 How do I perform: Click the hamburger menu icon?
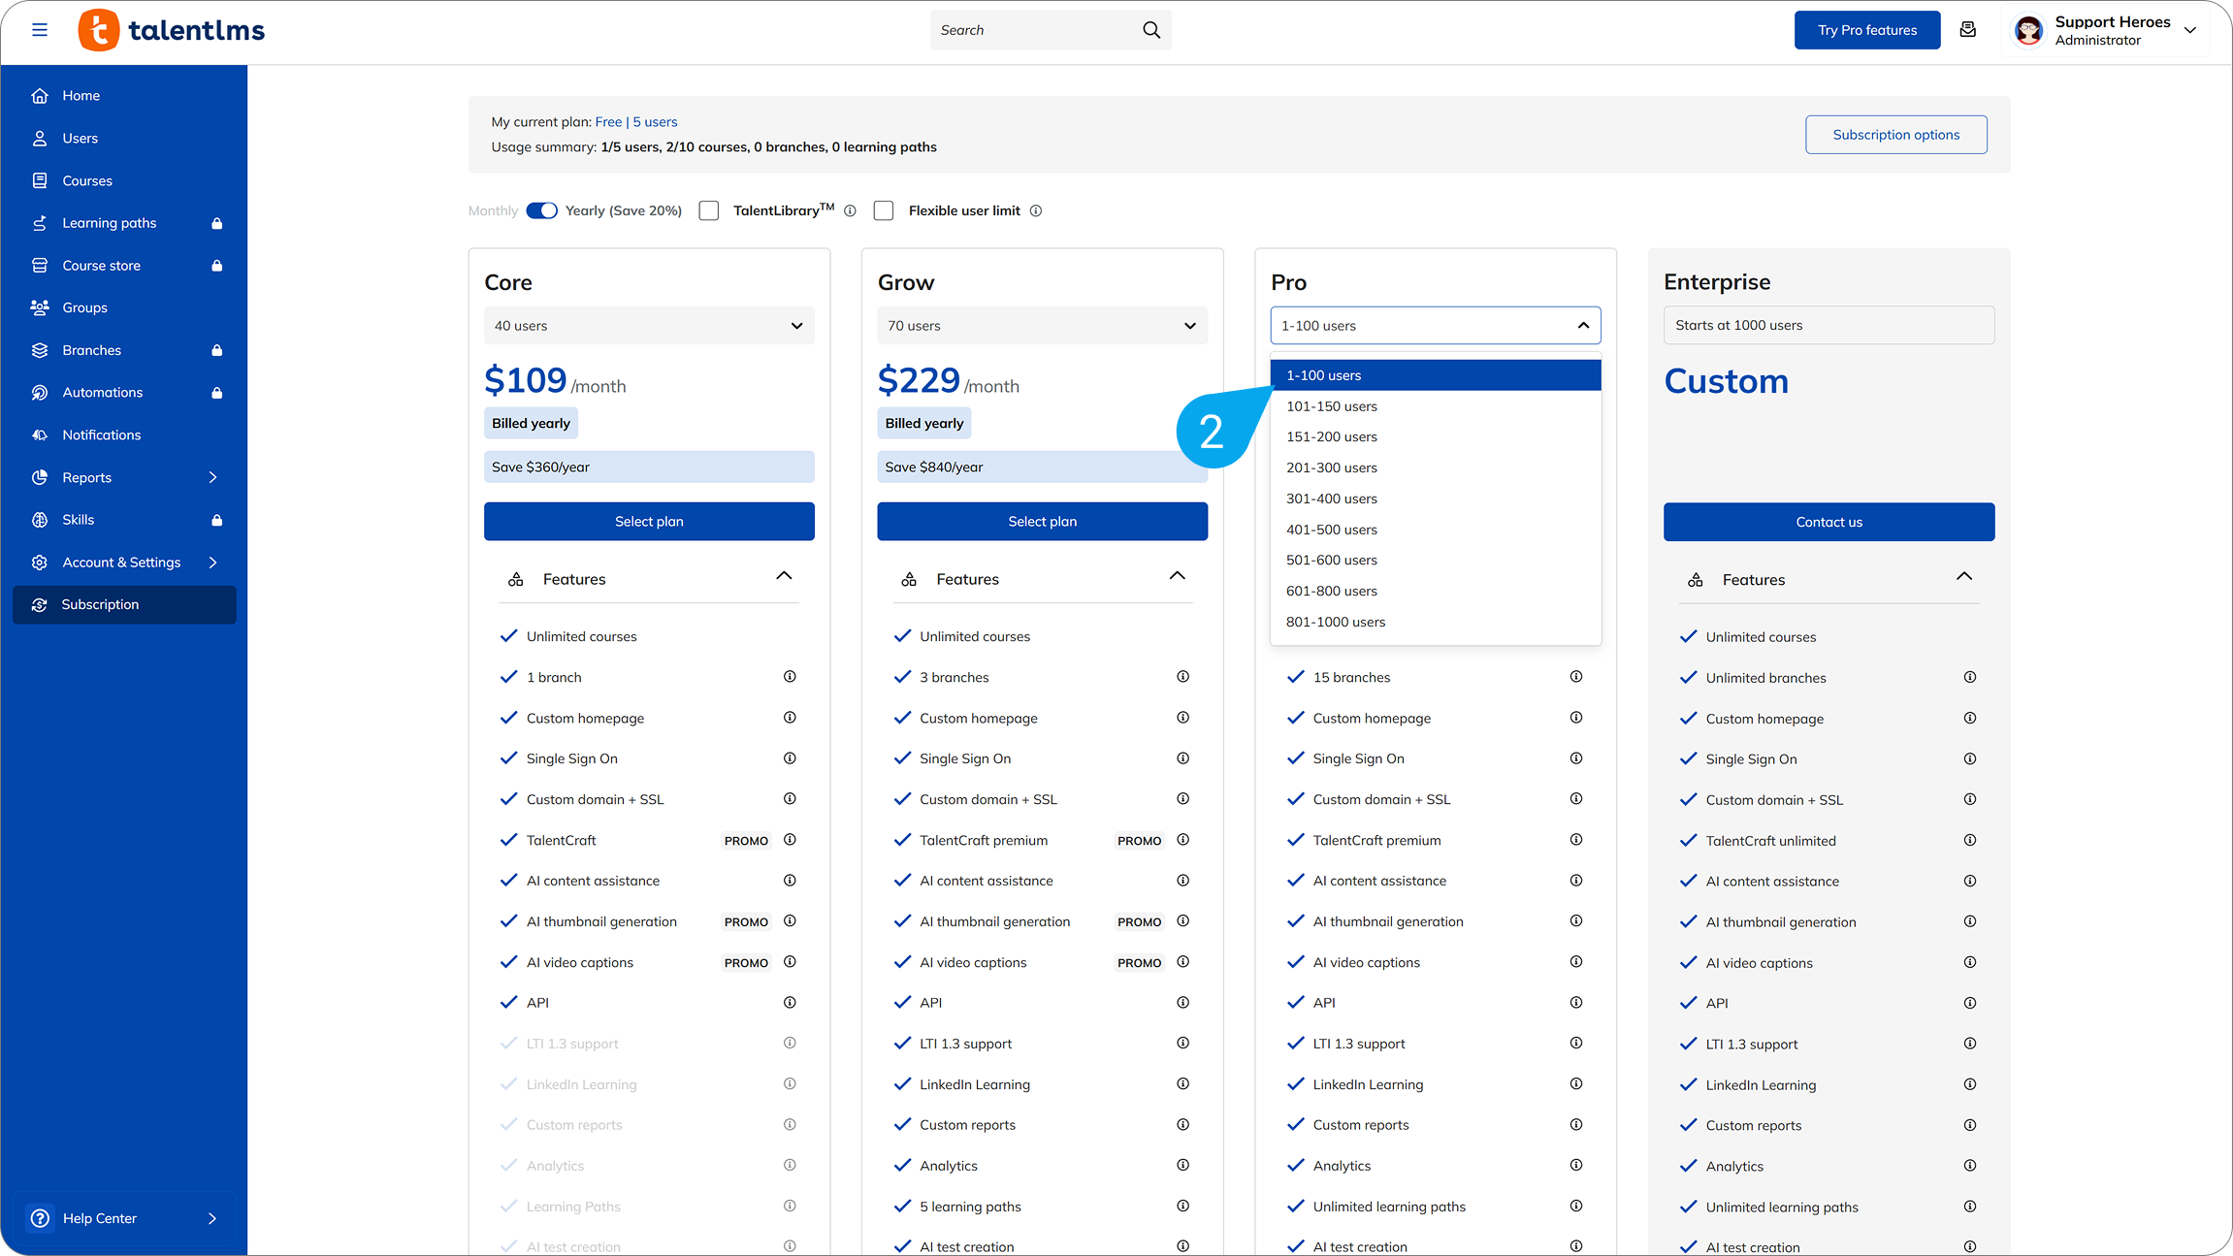click(40, 30)
